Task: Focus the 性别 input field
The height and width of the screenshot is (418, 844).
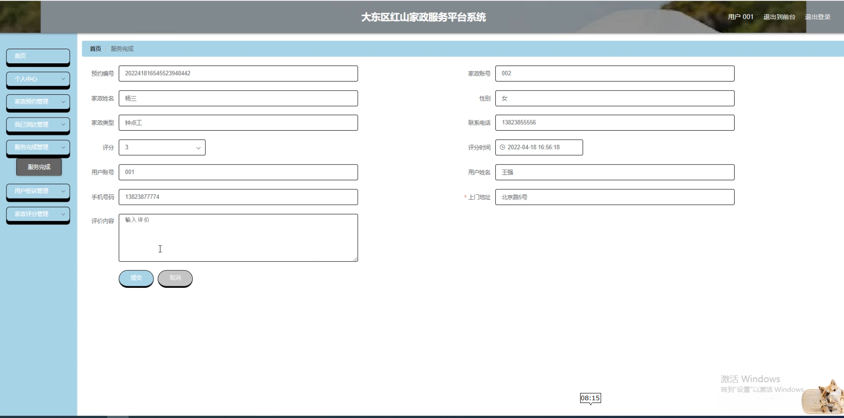Action: click(615, 98)
